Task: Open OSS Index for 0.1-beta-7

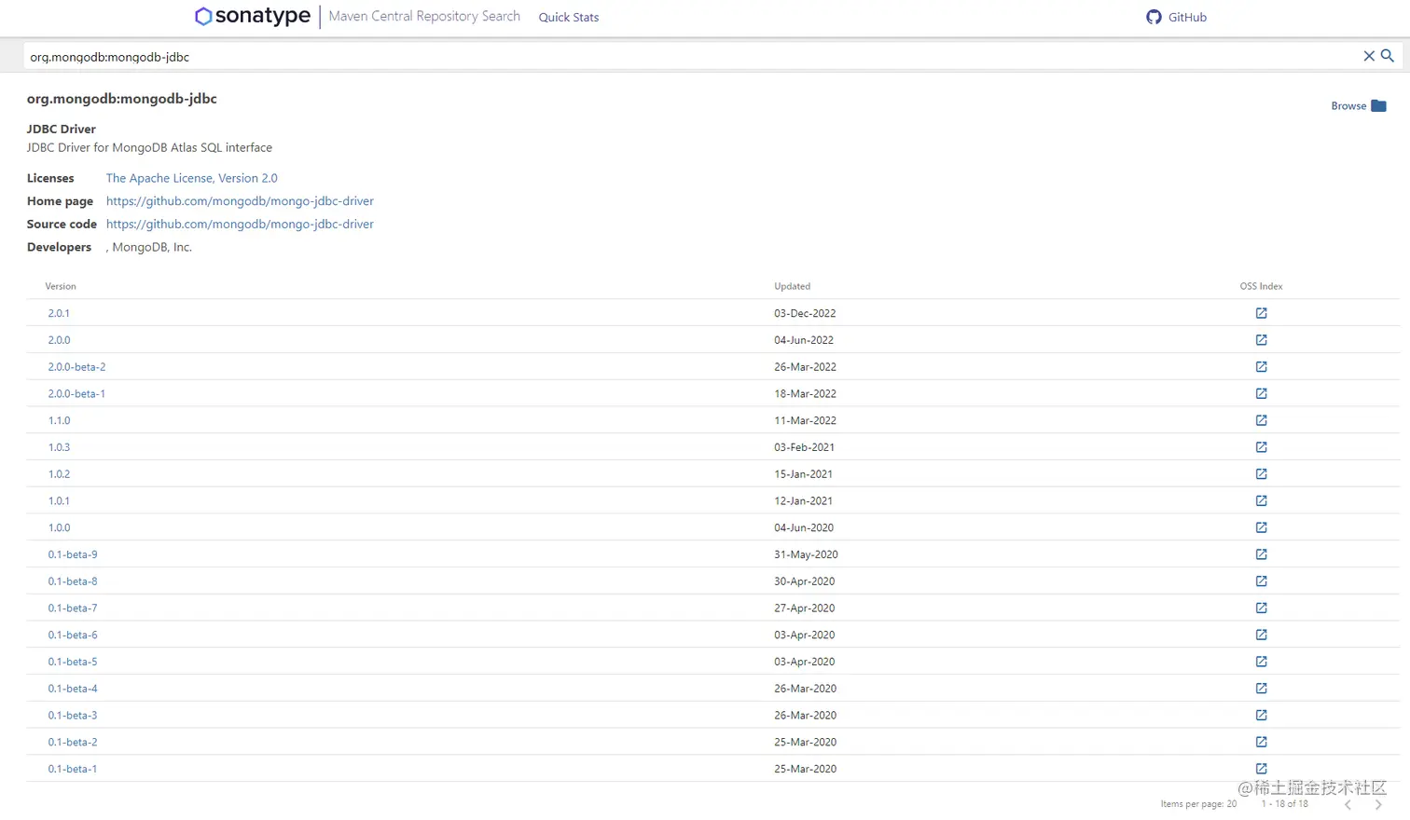Action: (x=1261, y=608)
